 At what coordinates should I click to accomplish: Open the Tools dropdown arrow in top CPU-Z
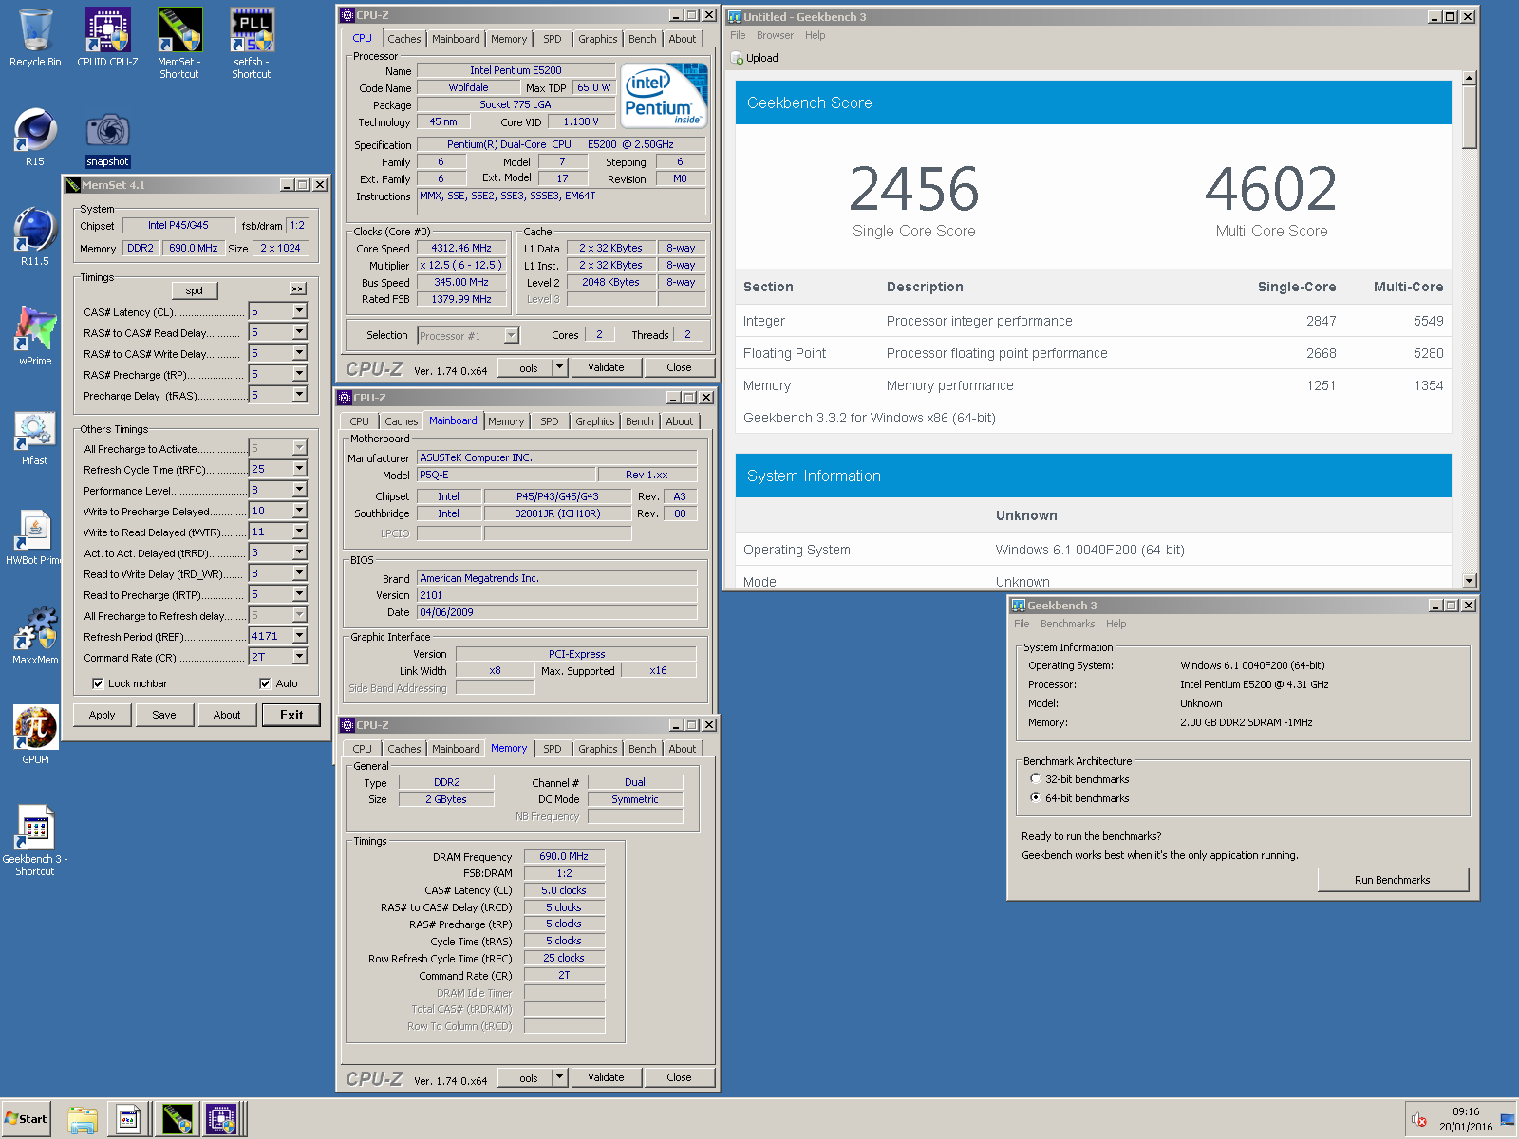560,367
